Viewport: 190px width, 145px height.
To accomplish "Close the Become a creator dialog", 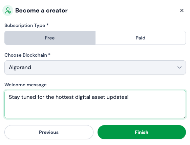I will (x=182, y=10).
